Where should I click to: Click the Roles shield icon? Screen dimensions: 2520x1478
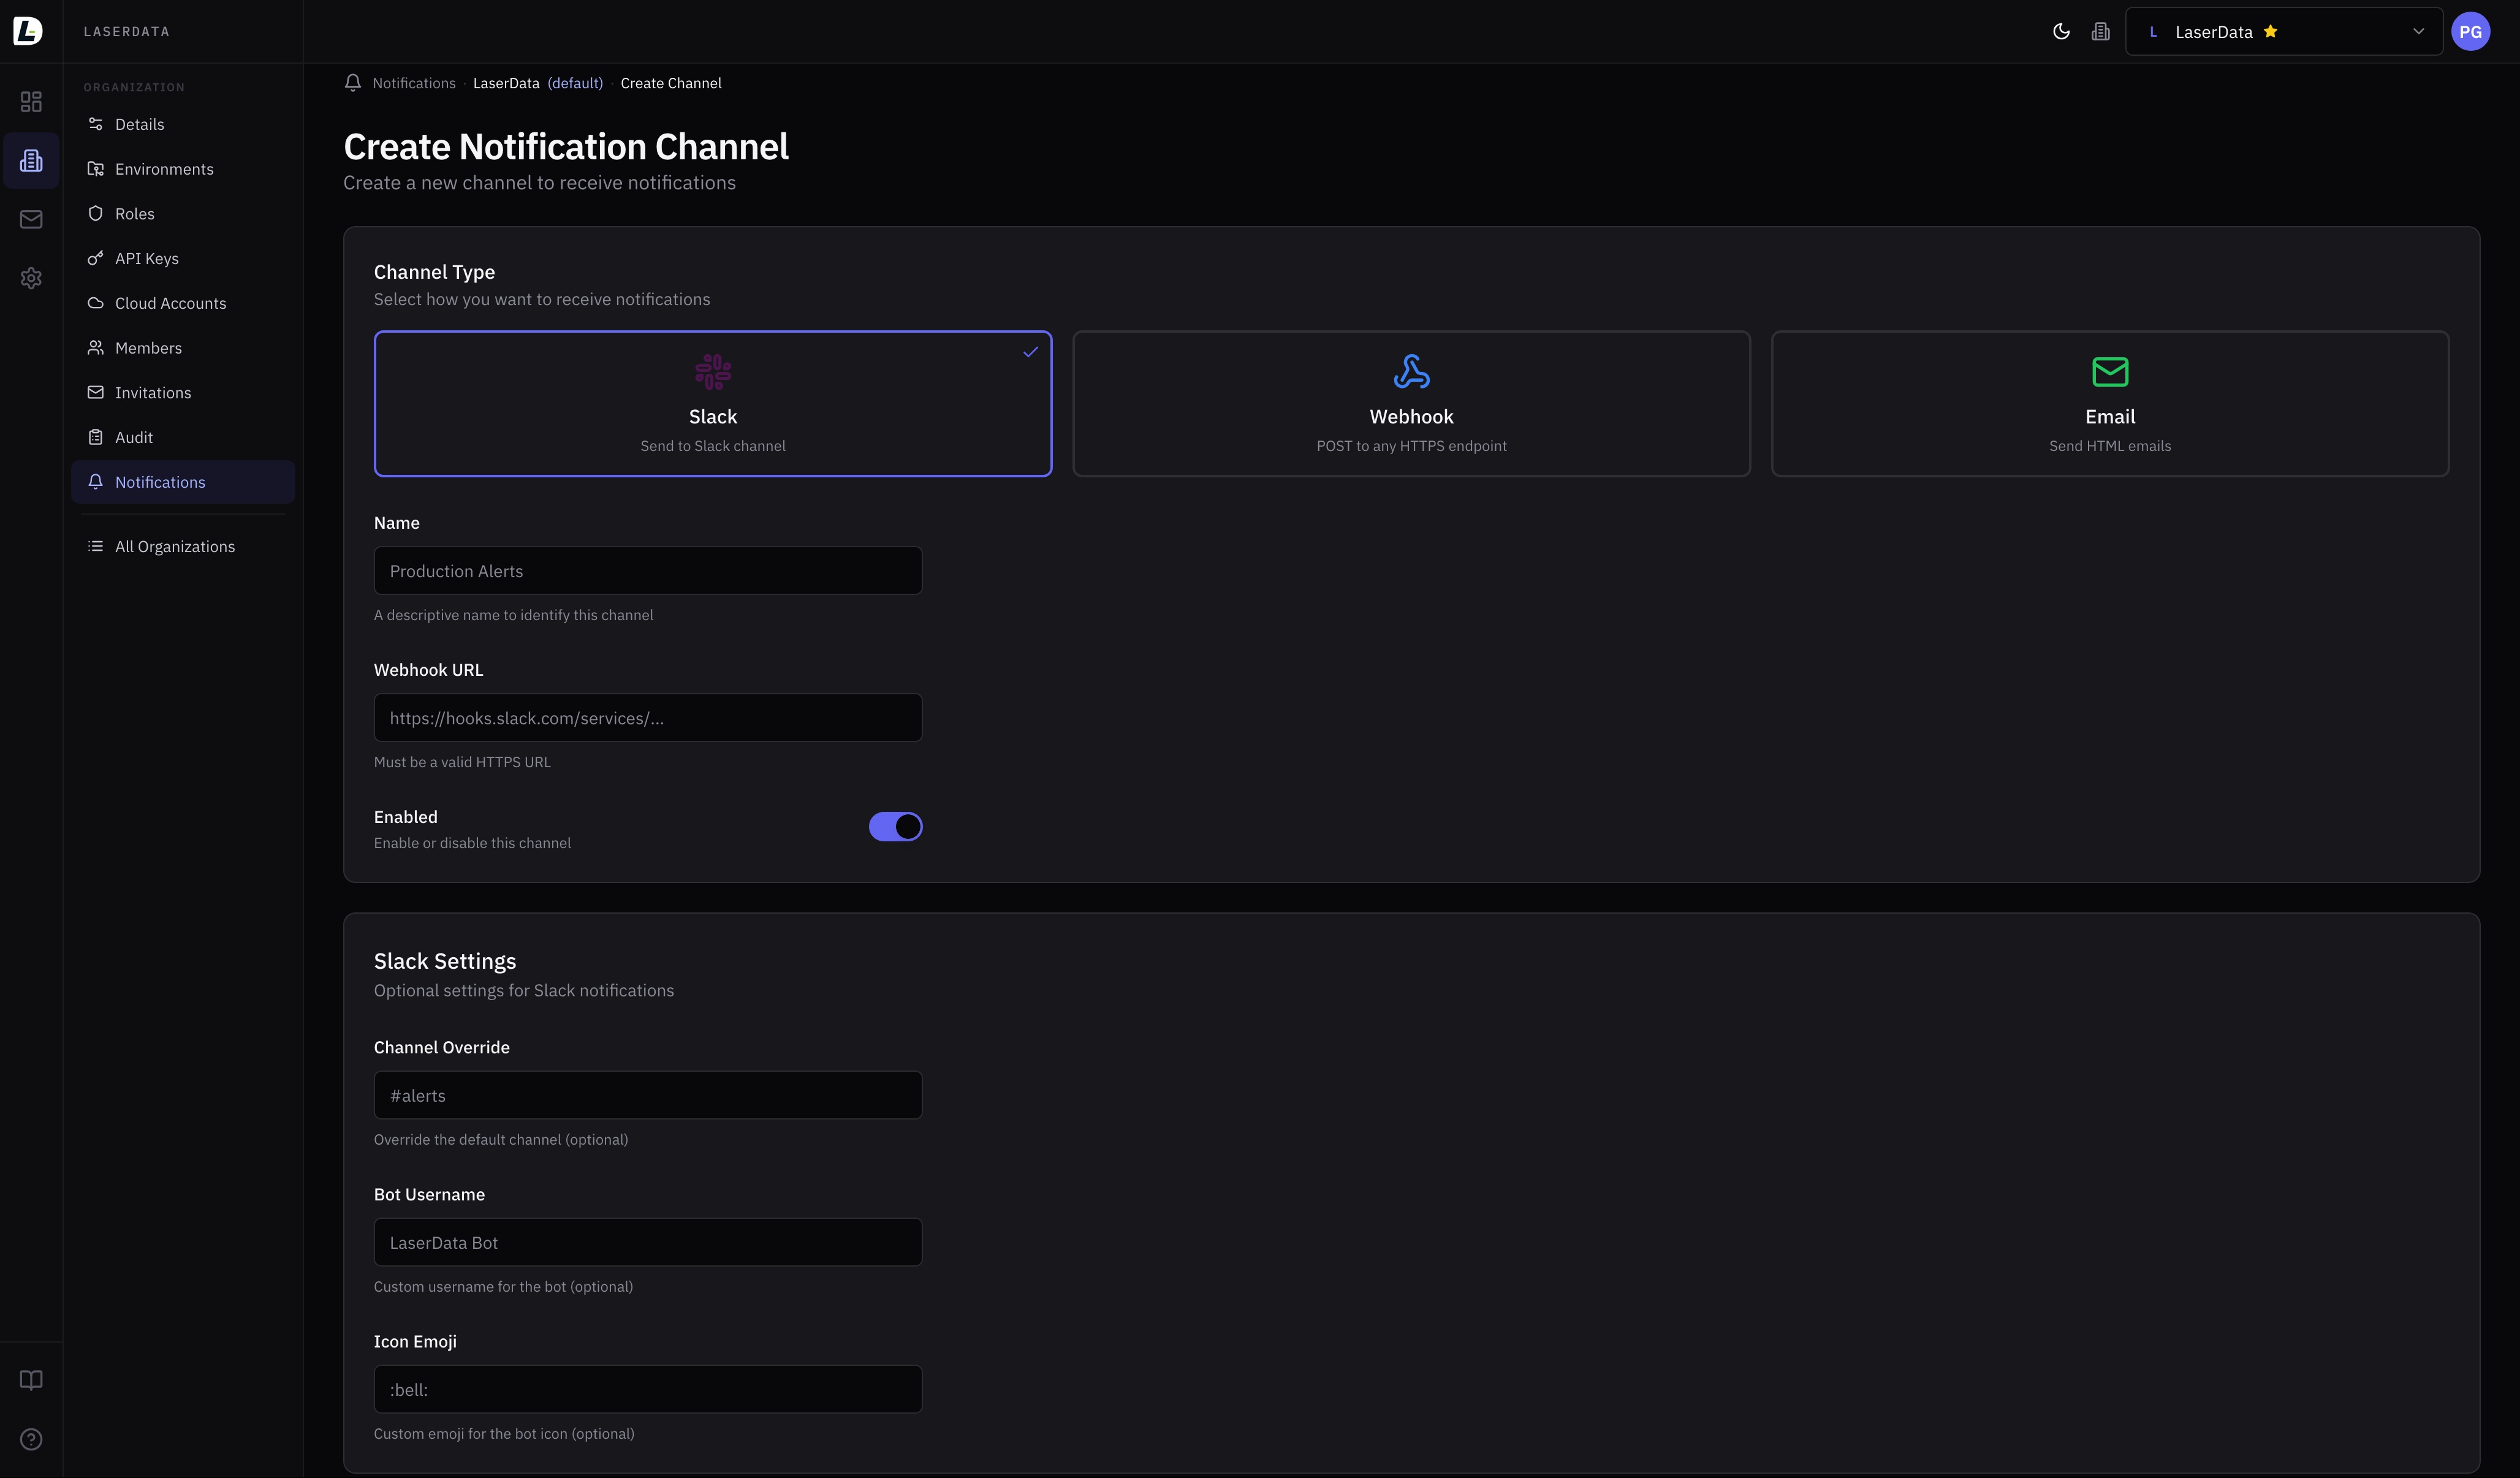(96, 214)
